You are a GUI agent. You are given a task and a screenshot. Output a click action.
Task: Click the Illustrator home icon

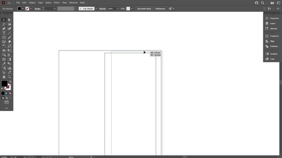(9, 3)
